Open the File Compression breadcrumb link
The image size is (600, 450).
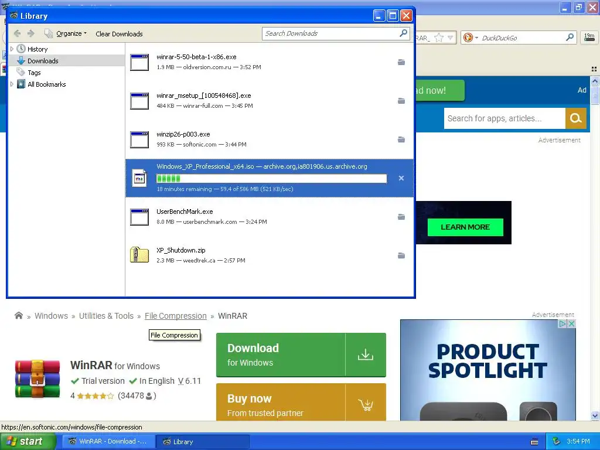[x=176, y=316]
